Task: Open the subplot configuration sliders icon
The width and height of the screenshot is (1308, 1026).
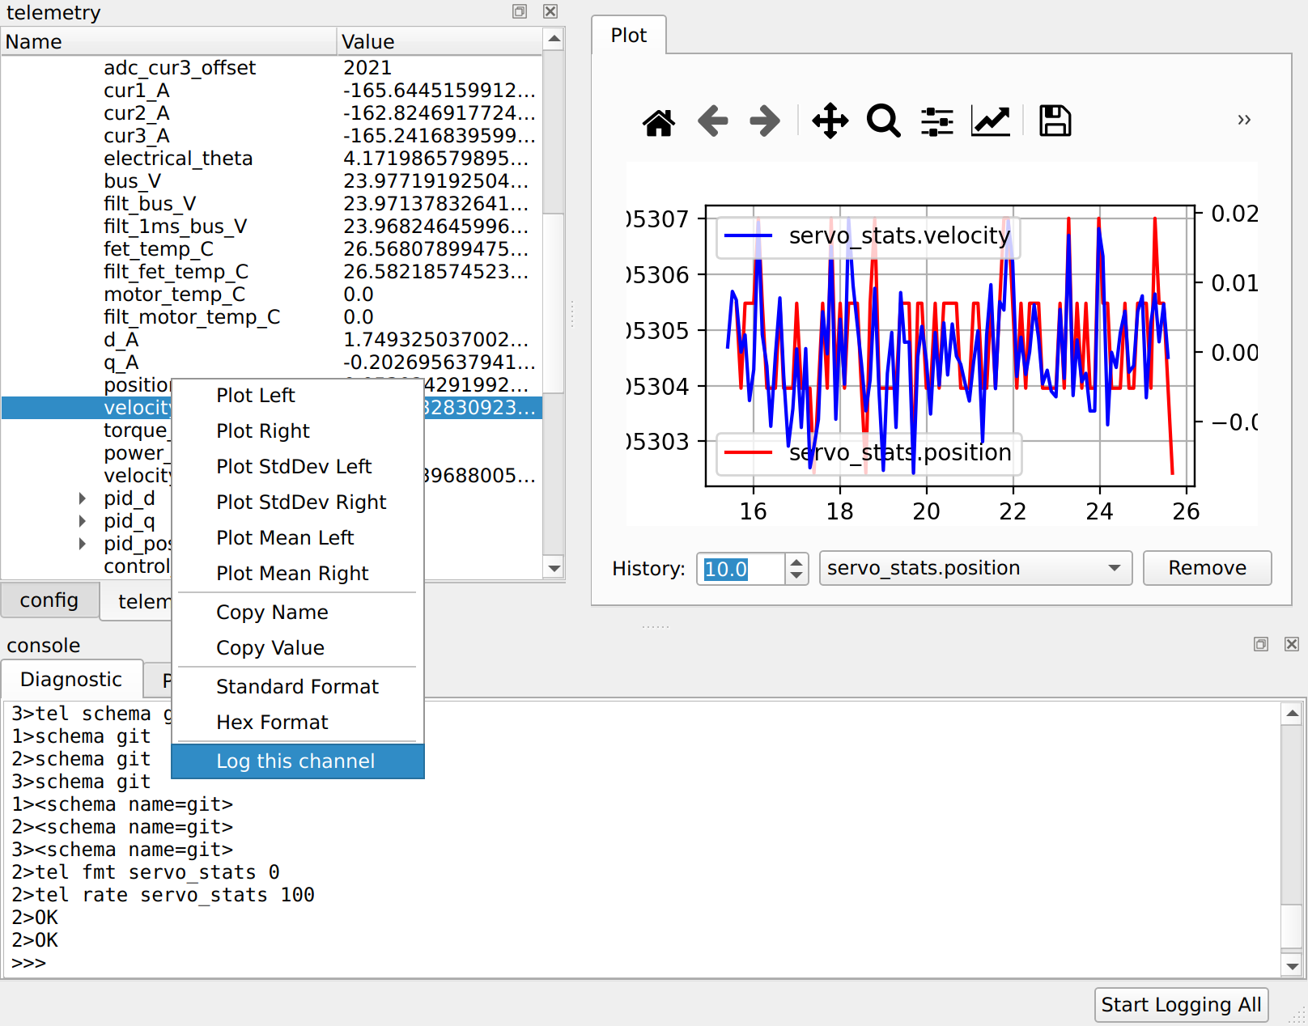Action: coord(936,120)
